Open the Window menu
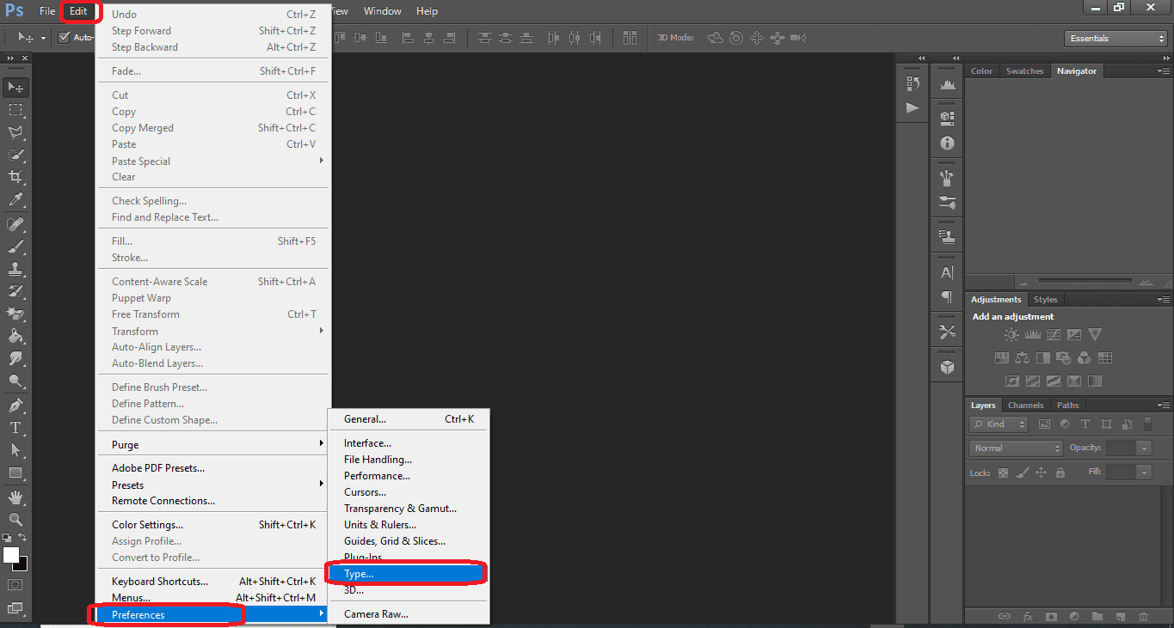This screenshot has width=1174, height=628. (382, 11)
